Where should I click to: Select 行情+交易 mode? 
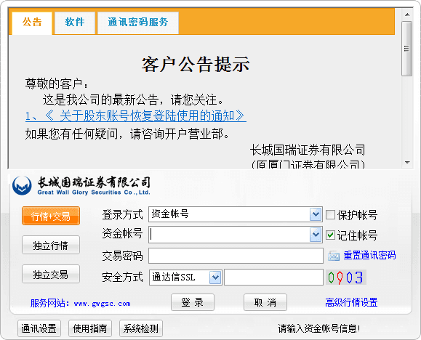[51, 216]
